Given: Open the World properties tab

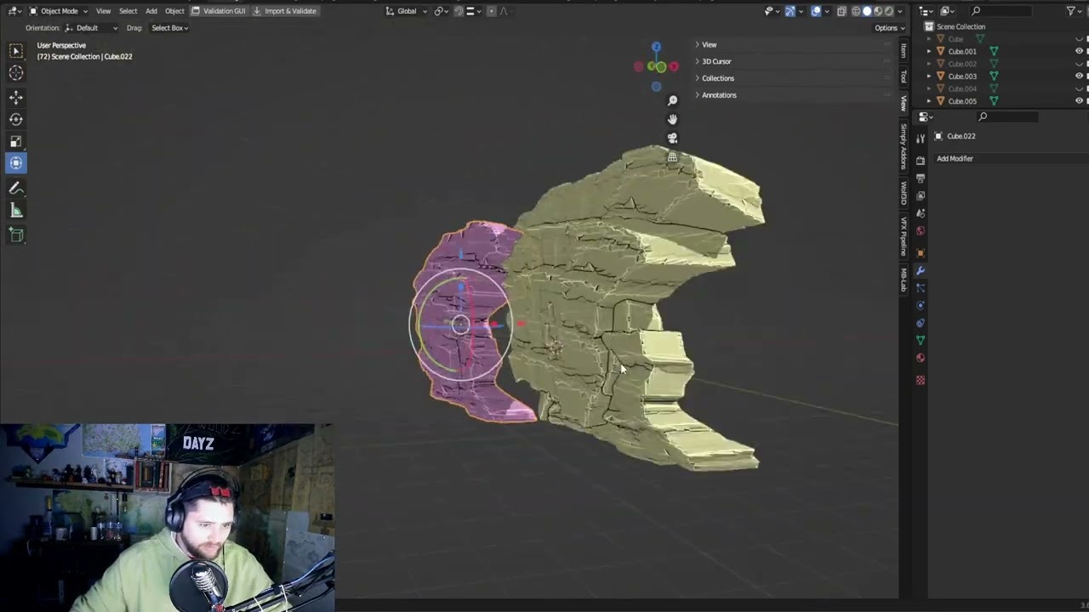Looking at the screenshot, I should [x=921, y=231].
